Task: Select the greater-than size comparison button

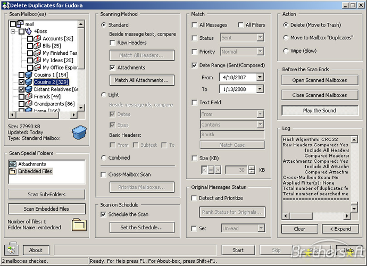Action: click(x=218, y=170)
